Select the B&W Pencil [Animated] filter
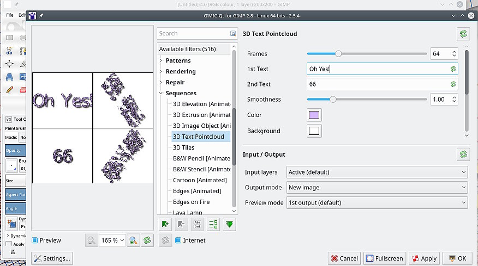This screenshot has width=478, height=266. tap(201, 158)
